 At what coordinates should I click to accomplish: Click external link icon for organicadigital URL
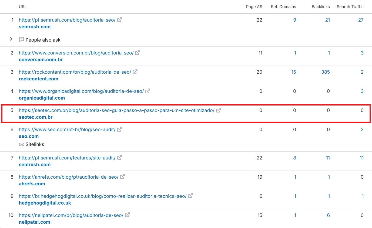click(x=148, y=91)
